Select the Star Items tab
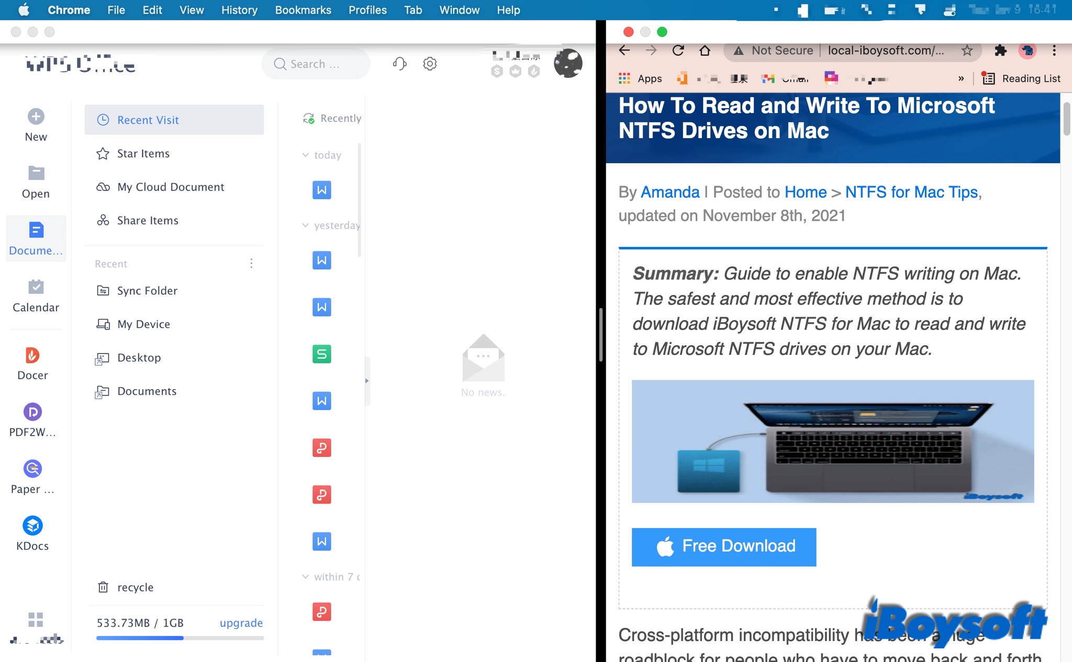 tap(143, 153)
